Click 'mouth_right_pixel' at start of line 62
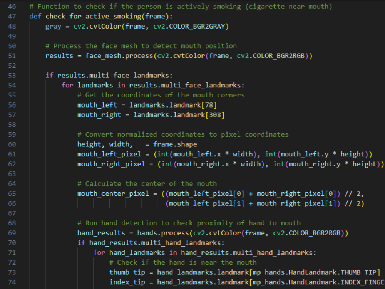Viewport: 385px width, 289px height. coord(111,164)
